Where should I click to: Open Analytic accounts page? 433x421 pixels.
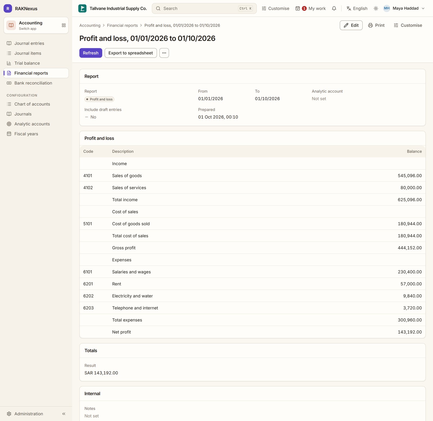coord(36,124)
